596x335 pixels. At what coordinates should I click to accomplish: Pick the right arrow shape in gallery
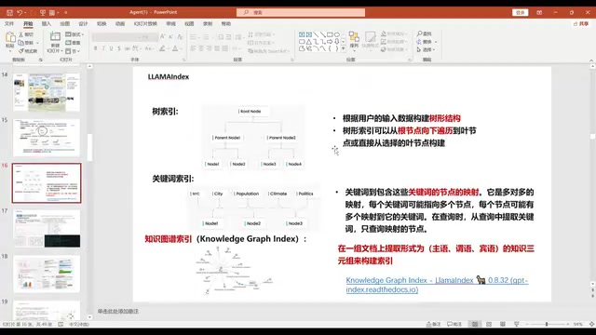[x=330, y=41]
